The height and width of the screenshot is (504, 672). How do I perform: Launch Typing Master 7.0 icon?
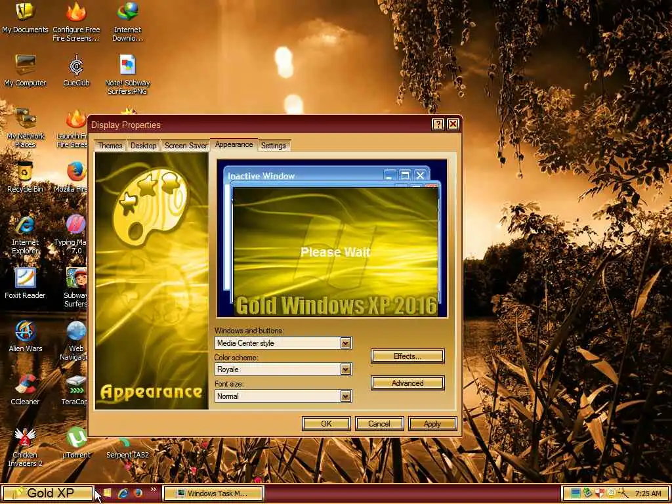coord(72,234)
